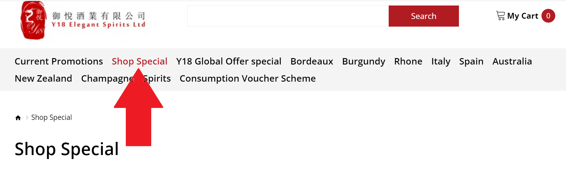Open the shopping cart icon
This screenshot has width=566, height=196.
(x=500, y=16)
